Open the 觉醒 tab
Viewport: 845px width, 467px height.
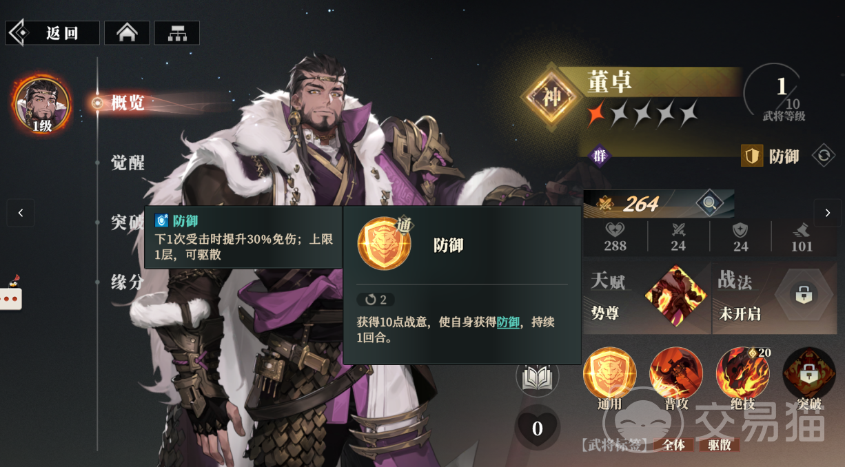coord(128,163)
